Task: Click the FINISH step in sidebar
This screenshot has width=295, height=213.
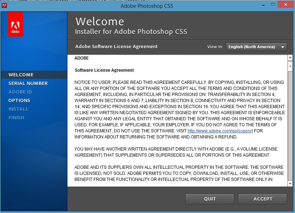Action: 16,117
